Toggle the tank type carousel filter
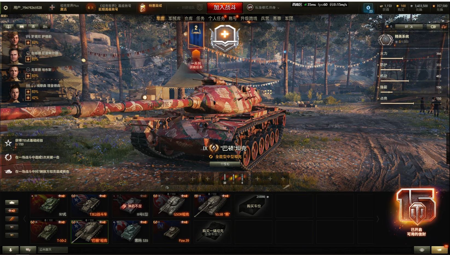Image resolution: width=450 pixels, height=255 pixels. (12, 202)
